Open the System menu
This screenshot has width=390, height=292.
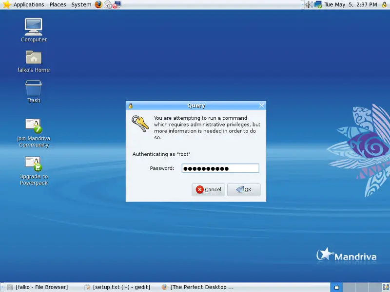(x=81, y=4)
